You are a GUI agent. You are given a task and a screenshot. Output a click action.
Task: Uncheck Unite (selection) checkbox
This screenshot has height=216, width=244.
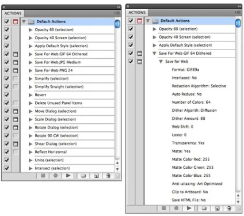click(7, 160)
